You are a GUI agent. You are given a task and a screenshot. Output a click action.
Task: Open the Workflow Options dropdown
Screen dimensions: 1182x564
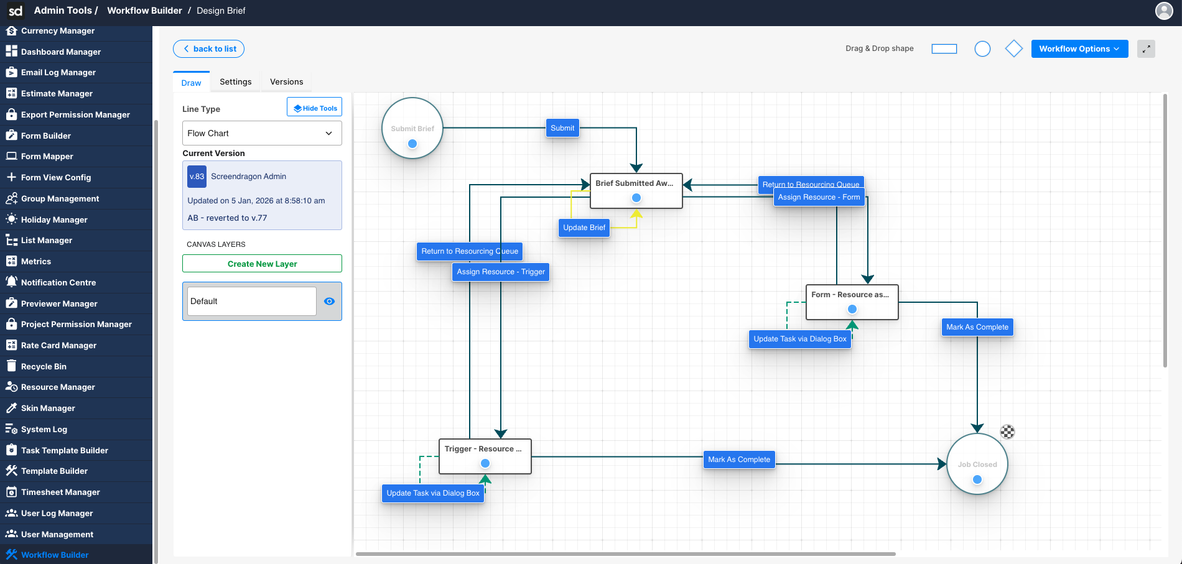pos(1079,49)
